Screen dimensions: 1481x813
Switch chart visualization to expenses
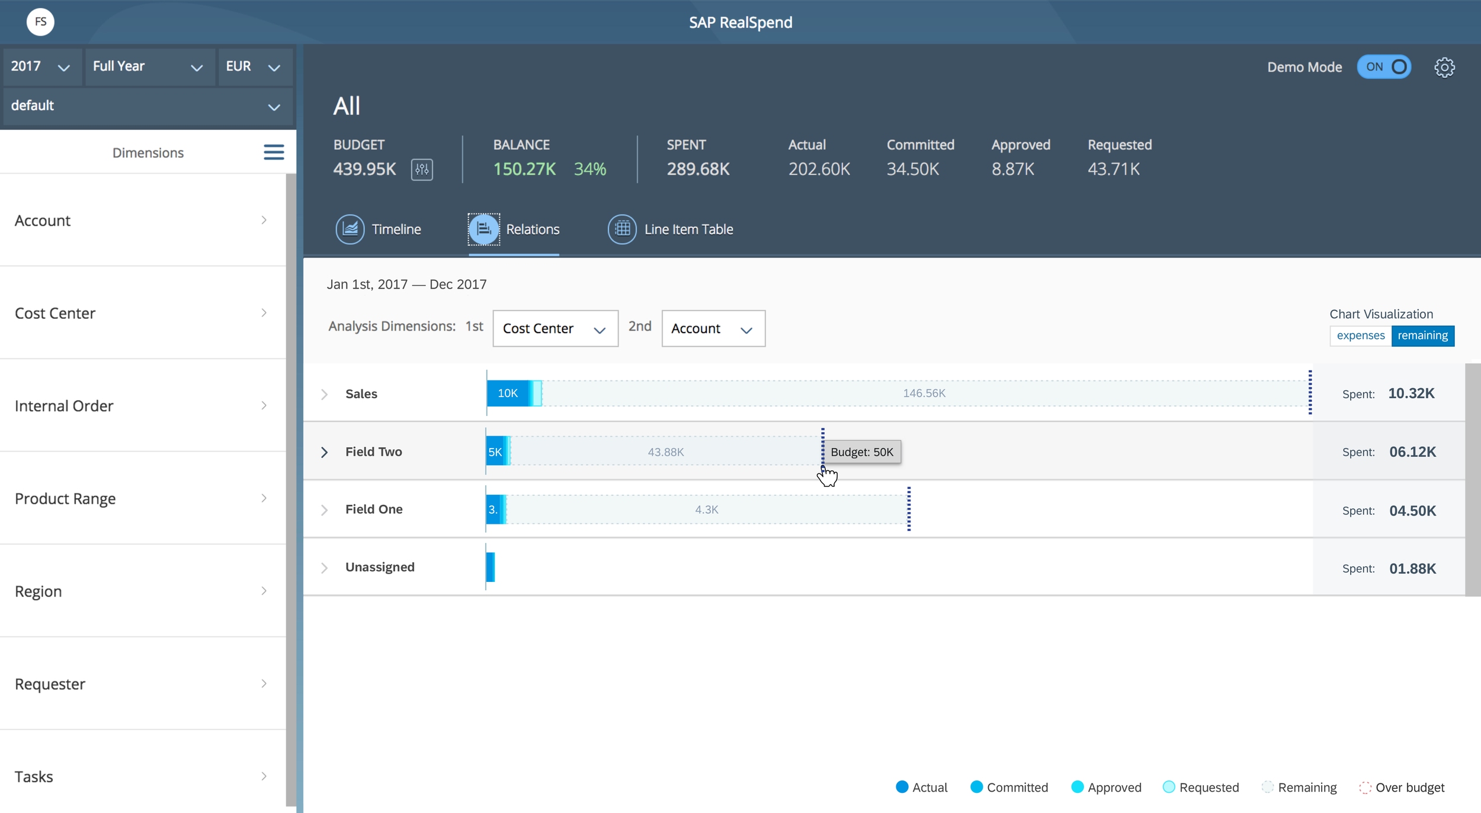coord(1360,335)
